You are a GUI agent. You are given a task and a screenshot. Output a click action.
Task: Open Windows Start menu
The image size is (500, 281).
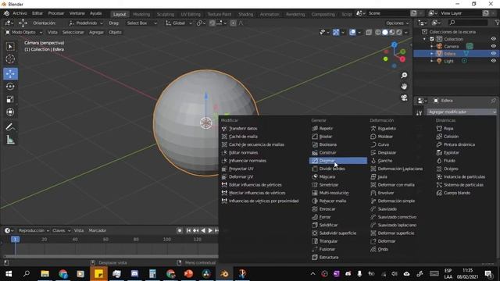point(9,274)
